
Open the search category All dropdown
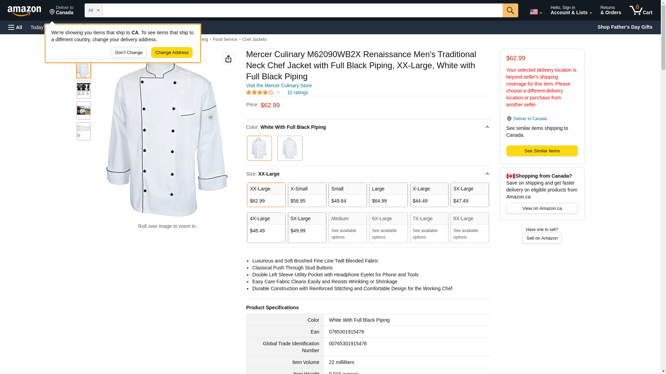pos(94,10)
